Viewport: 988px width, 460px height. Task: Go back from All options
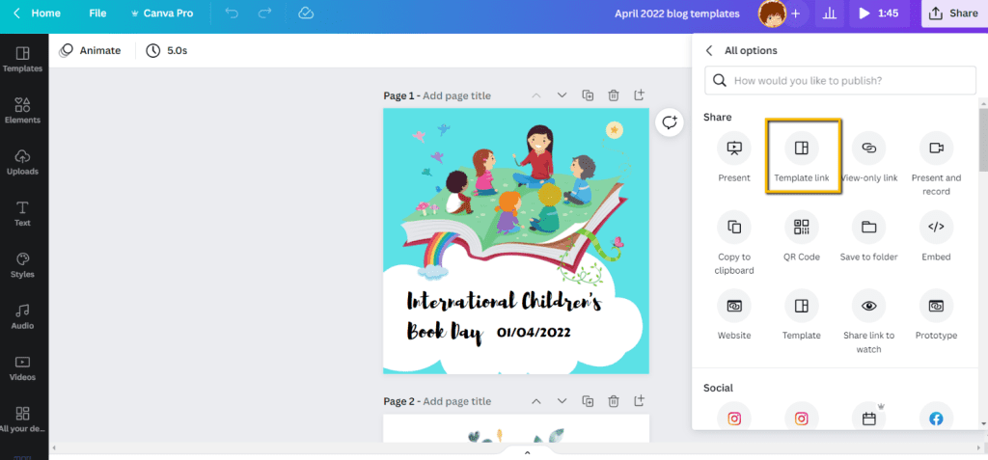[709, 50]
